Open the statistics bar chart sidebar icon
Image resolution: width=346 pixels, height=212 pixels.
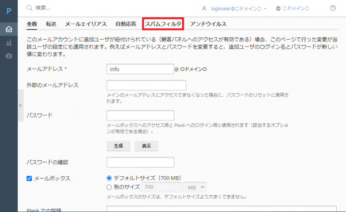[9, 42]
